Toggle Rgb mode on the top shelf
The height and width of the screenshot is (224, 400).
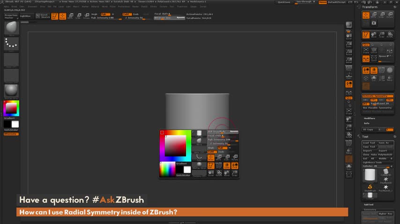tap(104, 14)
